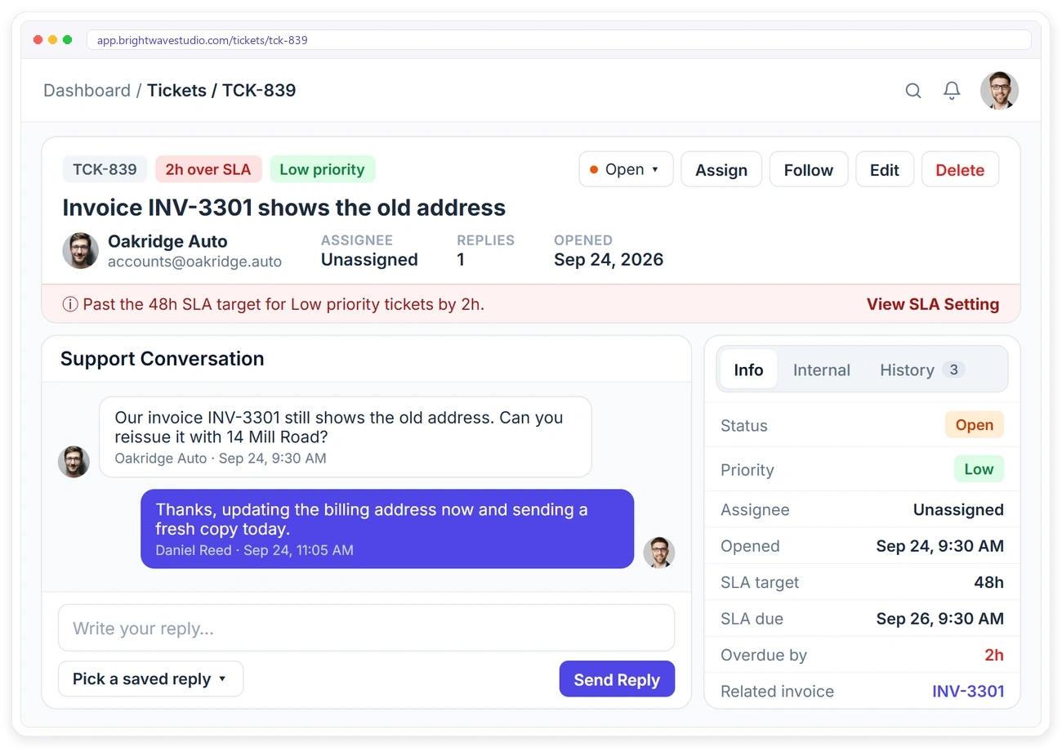1062x748 pixels.
Task: Send the reply
Action: point(617,679)
